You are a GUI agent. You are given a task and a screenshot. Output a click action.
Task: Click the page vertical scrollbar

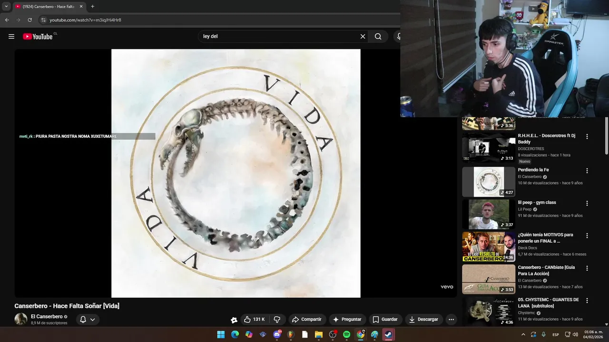point(606,135)
